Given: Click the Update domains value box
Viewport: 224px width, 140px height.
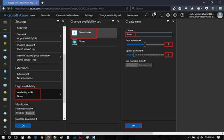Looking at the screenshot, I should coord(169,55).
